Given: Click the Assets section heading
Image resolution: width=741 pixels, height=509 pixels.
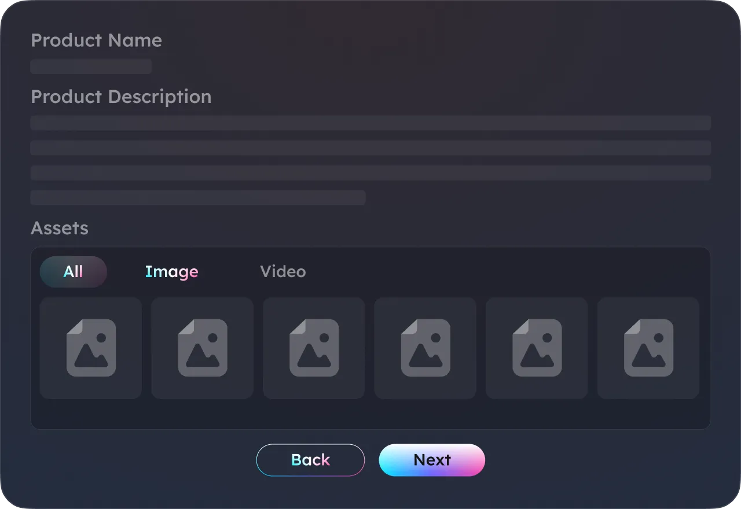Looking at the screenshot, I should 60,228.
